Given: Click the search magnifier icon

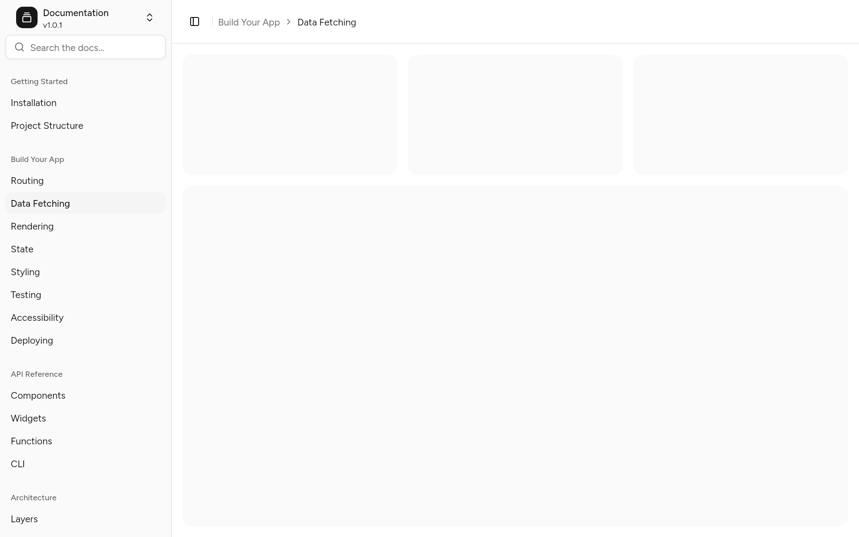Looking at the screenshot, I should point(19,47).
